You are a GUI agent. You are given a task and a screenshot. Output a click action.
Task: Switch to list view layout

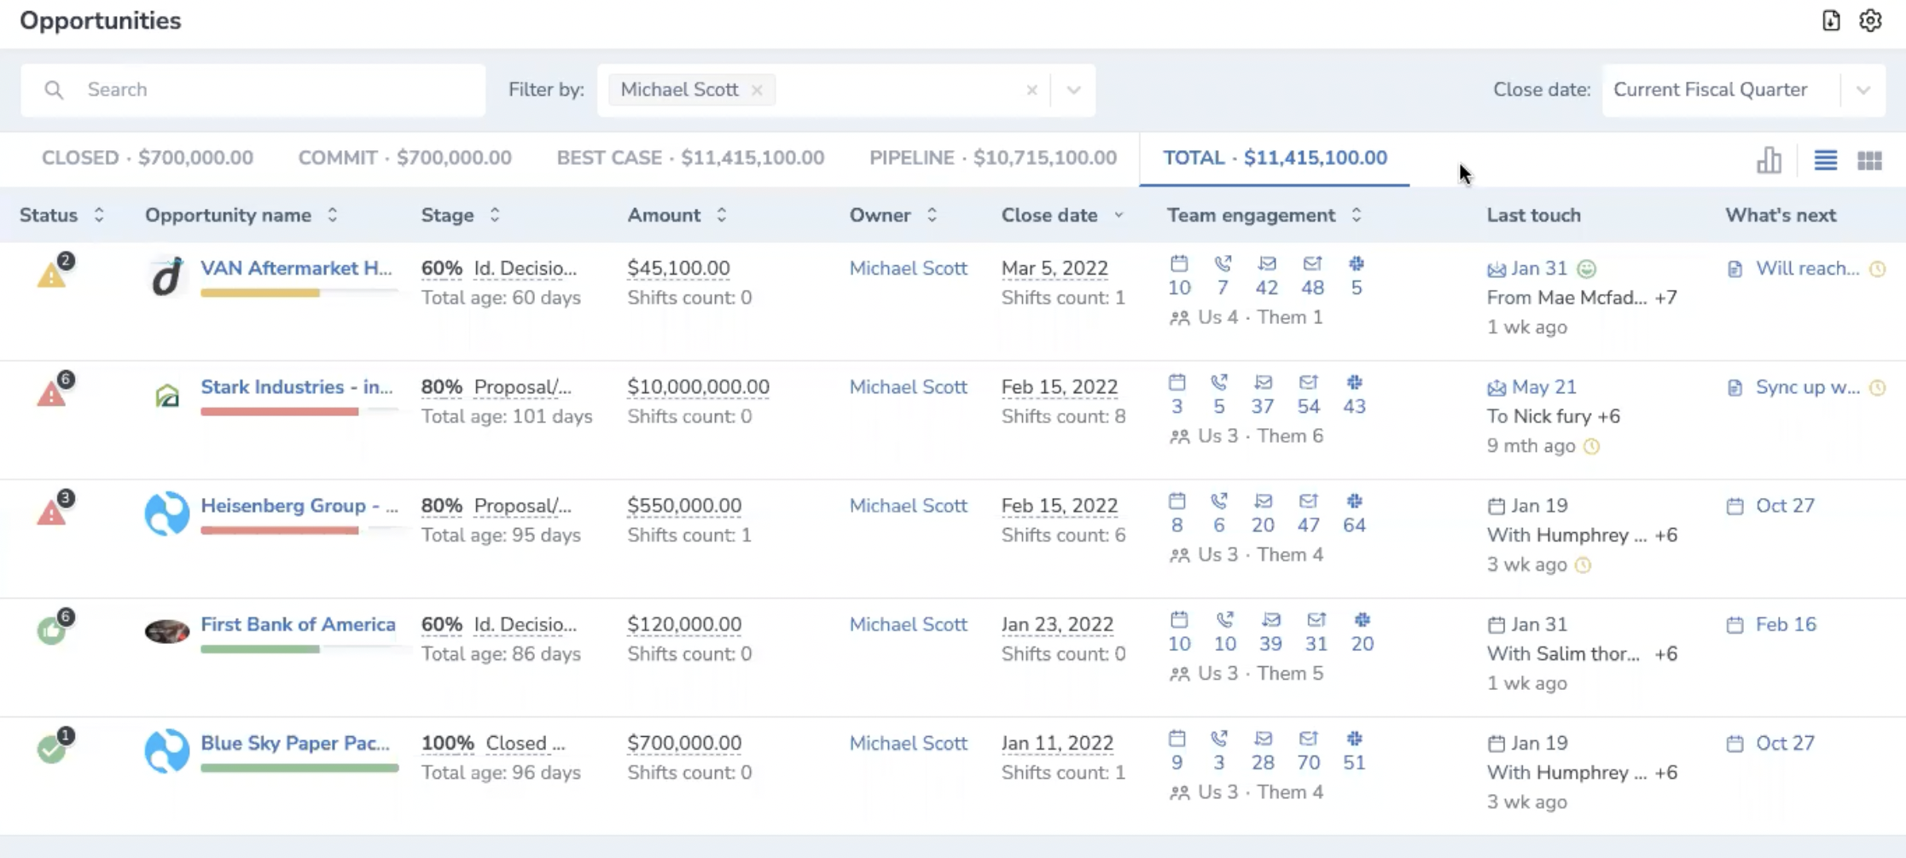coord(1825,159)
